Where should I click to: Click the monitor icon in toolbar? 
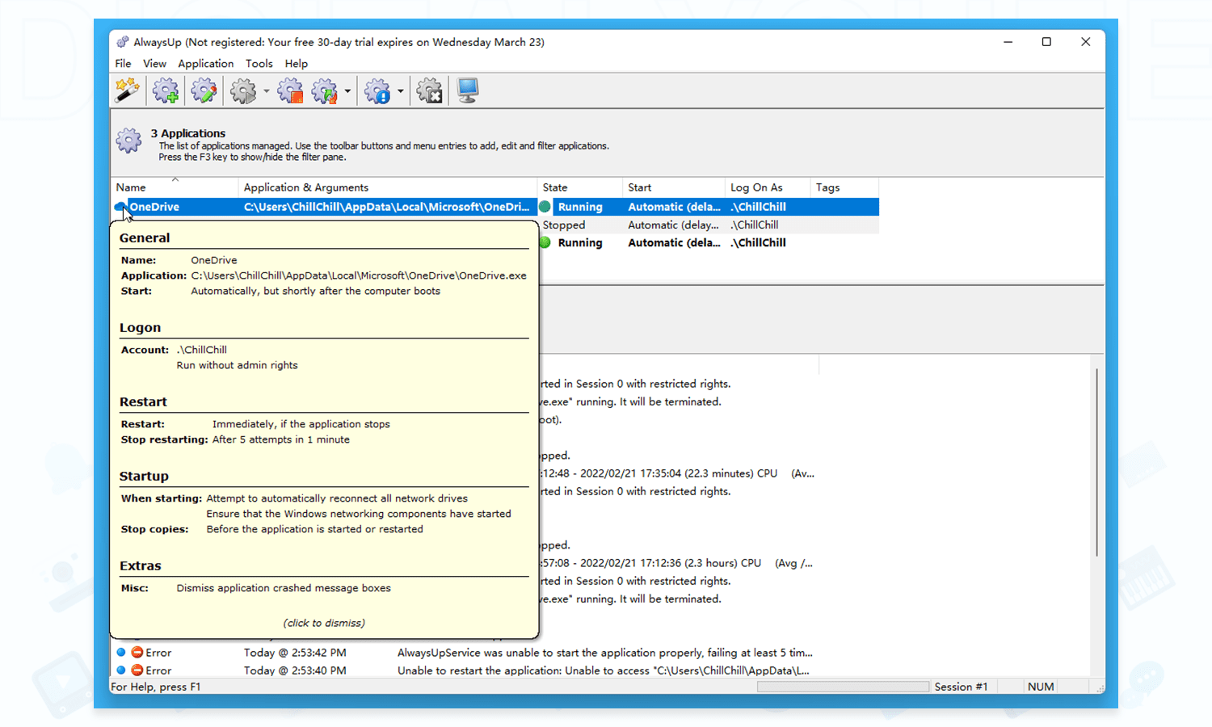468,90
